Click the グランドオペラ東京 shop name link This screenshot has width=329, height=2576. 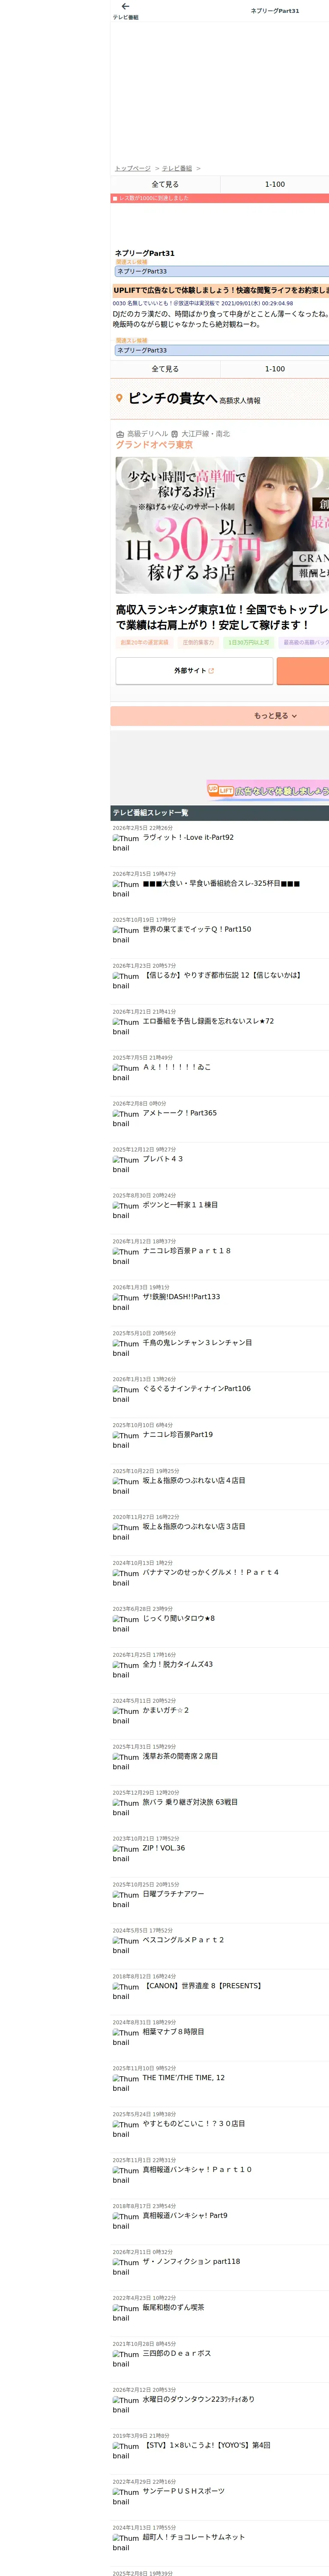pyautogui.click(x=155, y=445)
